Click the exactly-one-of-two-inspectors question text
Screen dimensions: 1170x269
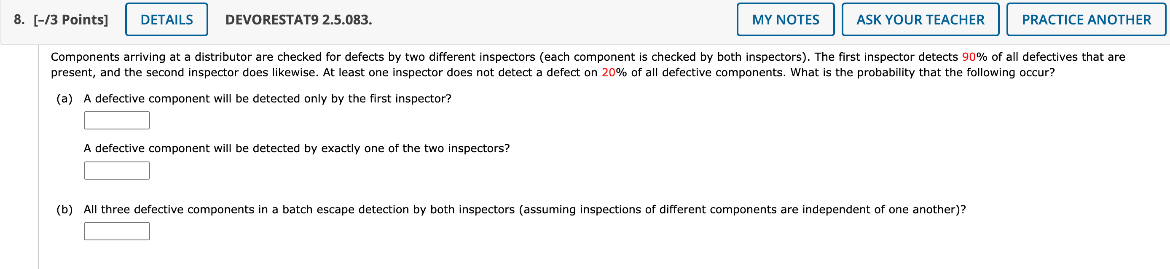(296, 148)
